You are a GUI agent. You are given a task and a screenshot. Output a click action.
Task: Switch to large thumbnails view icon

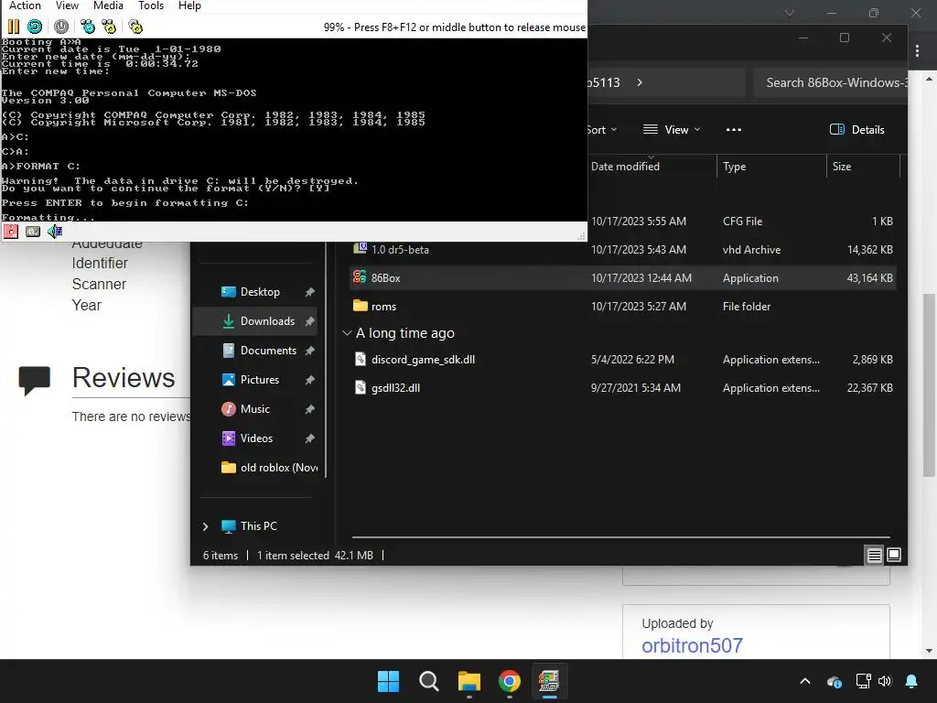coord(894,555)
